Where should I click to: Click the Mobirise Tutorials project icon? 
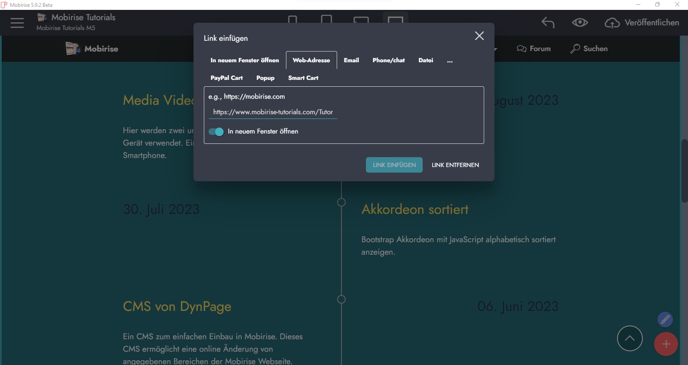click(42, 17)
